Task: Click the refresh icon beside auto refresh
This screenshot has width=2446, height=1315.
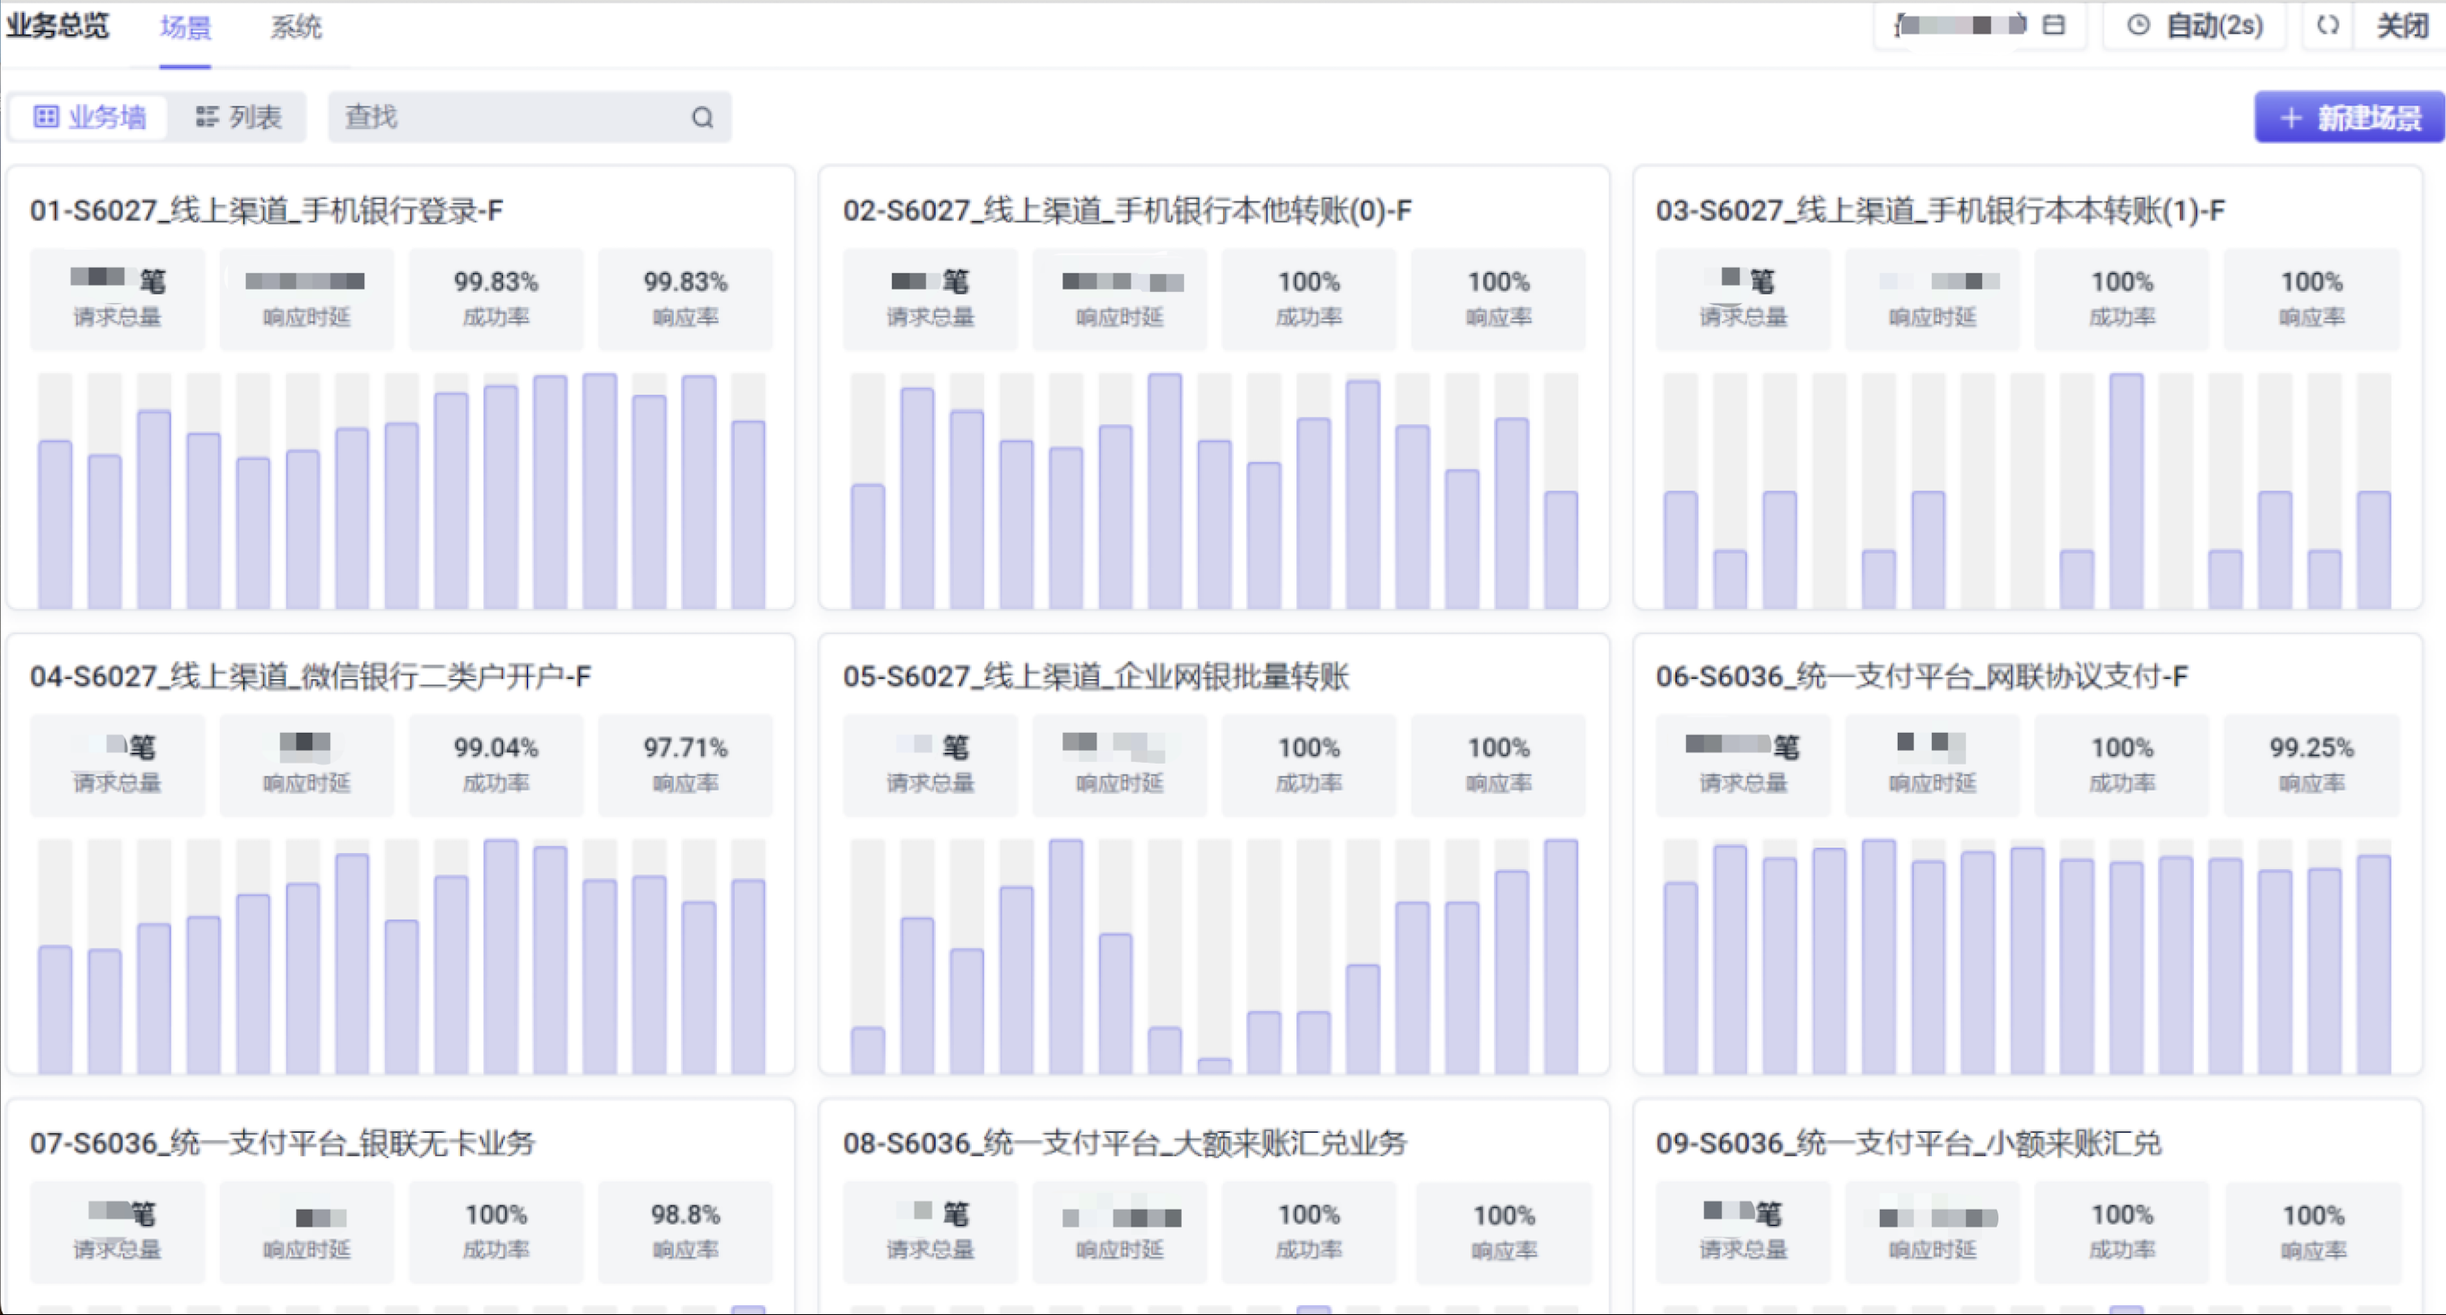Action: pos(2328,26)
